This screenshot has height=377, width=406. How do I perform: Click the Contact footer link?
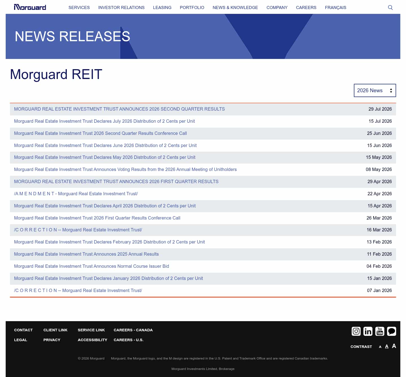click(23, 330)
